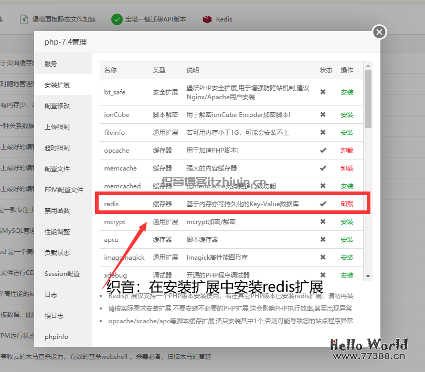Toggle the imagemagick status mark

(323, 258)
